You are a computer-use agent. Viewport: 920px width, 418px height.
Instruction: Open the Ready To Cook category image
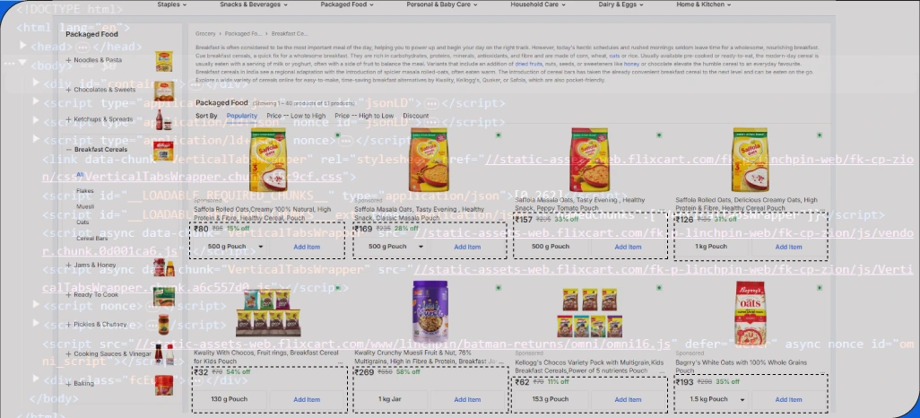pyautogui.click(x=164, y=297)
